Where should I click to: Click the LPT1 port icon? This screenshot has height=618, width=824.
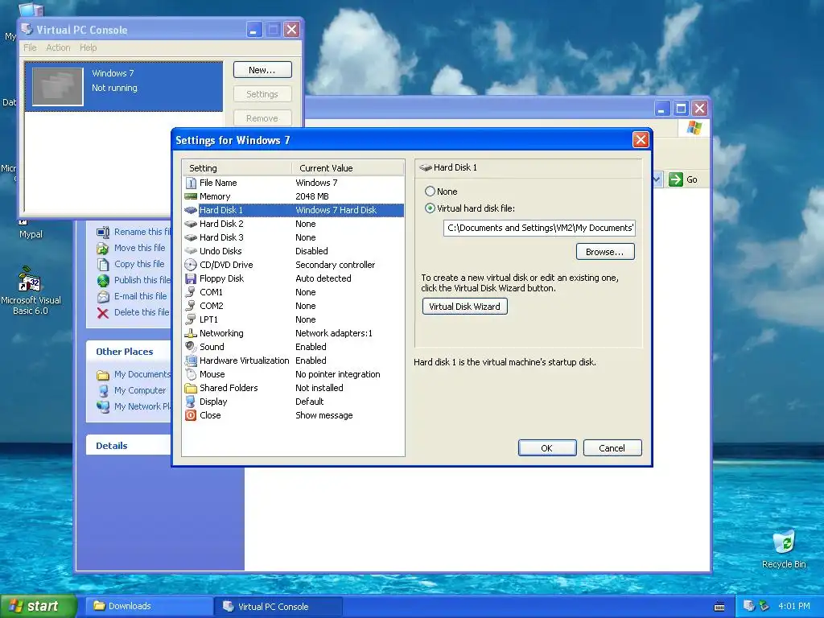click(x=191, y=319)
